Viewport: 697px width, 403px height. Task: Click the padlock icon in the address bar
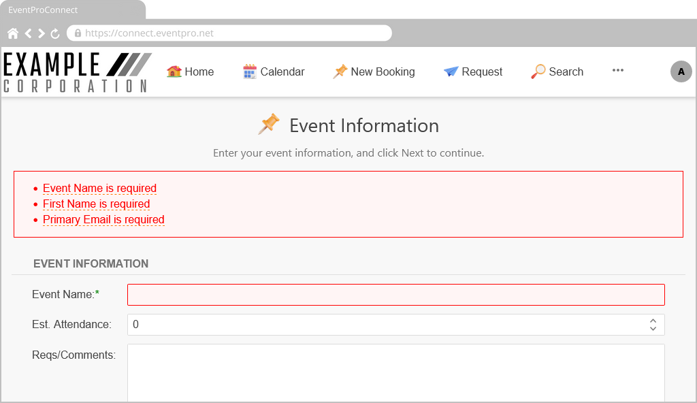(78, 33)
